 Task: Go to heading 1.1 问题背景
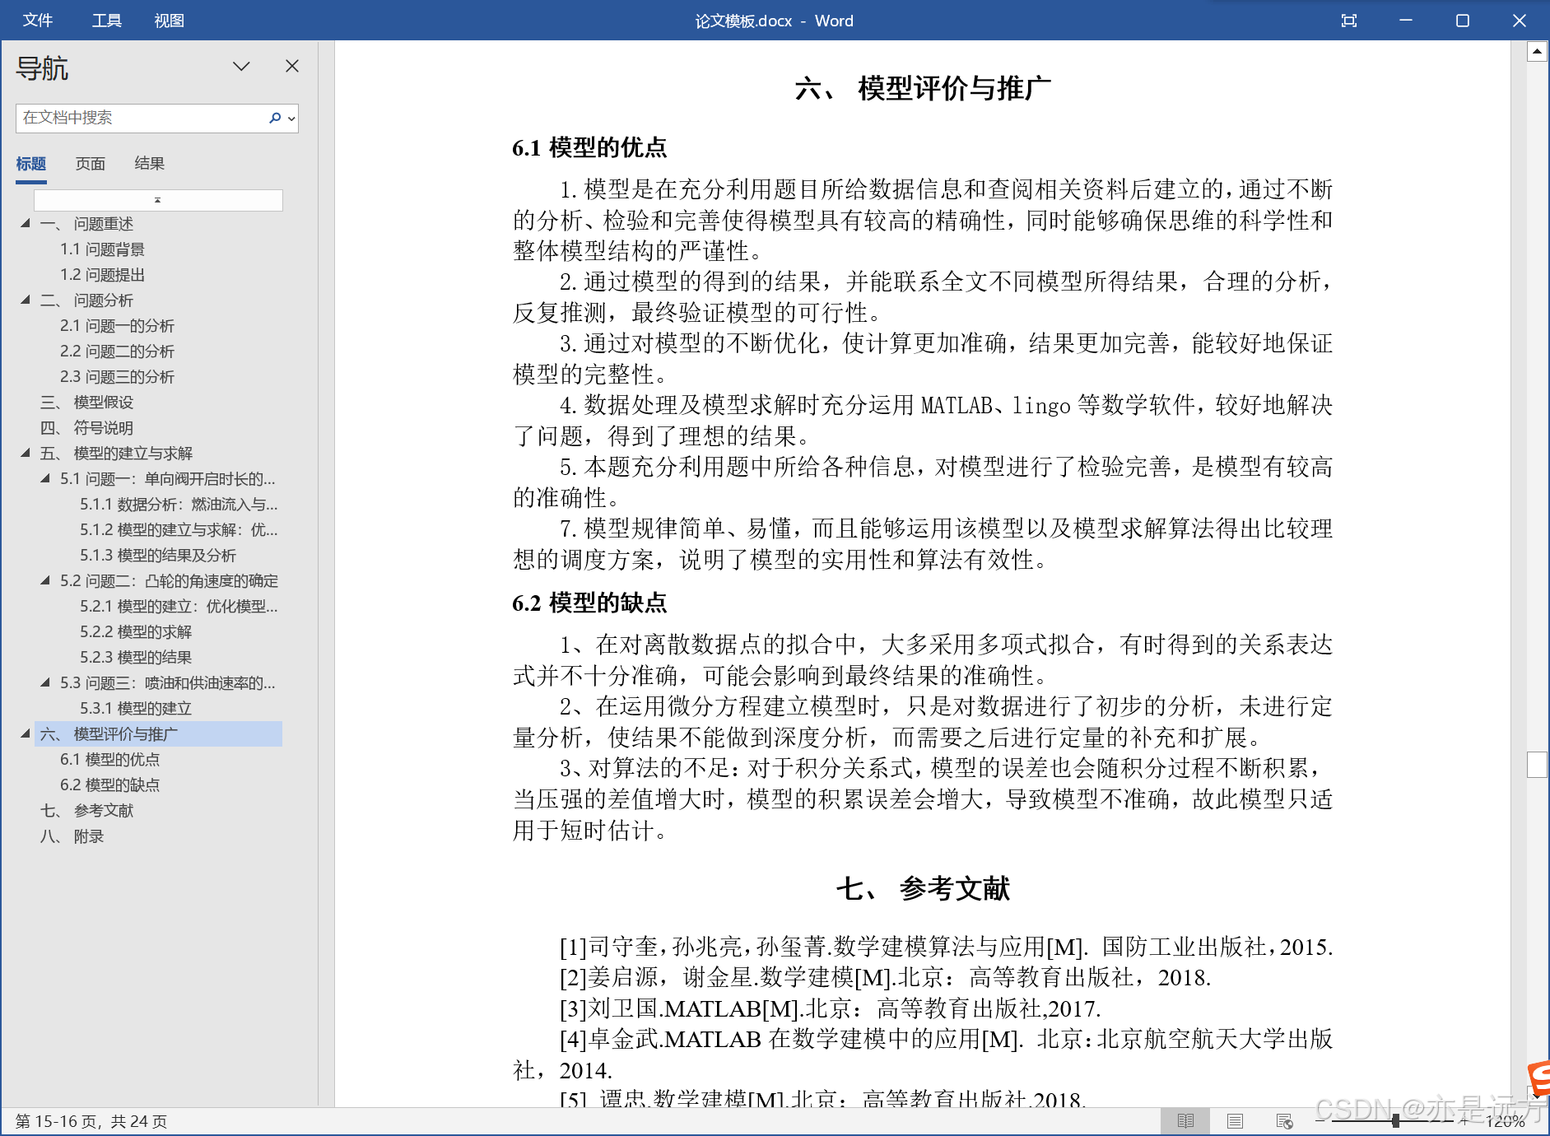(x=102, y=249)
